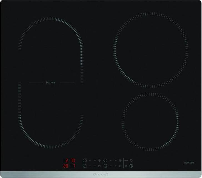Screen dimensions: 202x178
Task: Tap the red timer and power display
Action: 69,163
